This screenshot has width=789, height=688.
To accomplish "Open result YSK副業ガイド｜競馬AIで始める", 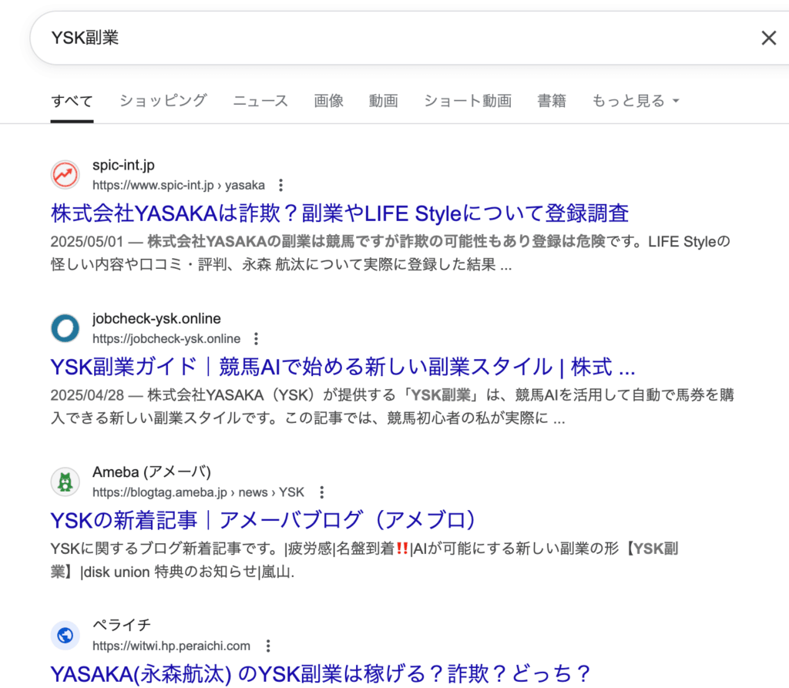I will click(x=343, y=367).
